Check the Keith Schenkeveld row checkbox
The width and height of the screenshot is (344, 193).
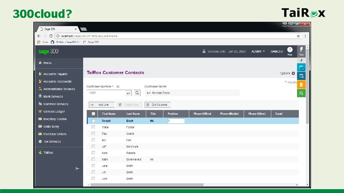tap(93, 159)
